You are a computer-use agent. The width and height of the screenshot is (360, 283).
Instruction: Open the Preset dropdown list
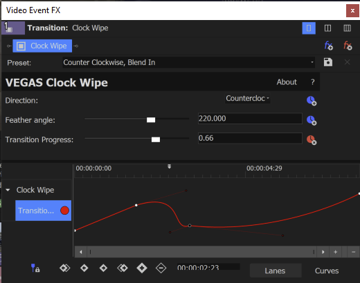point(189,62)
